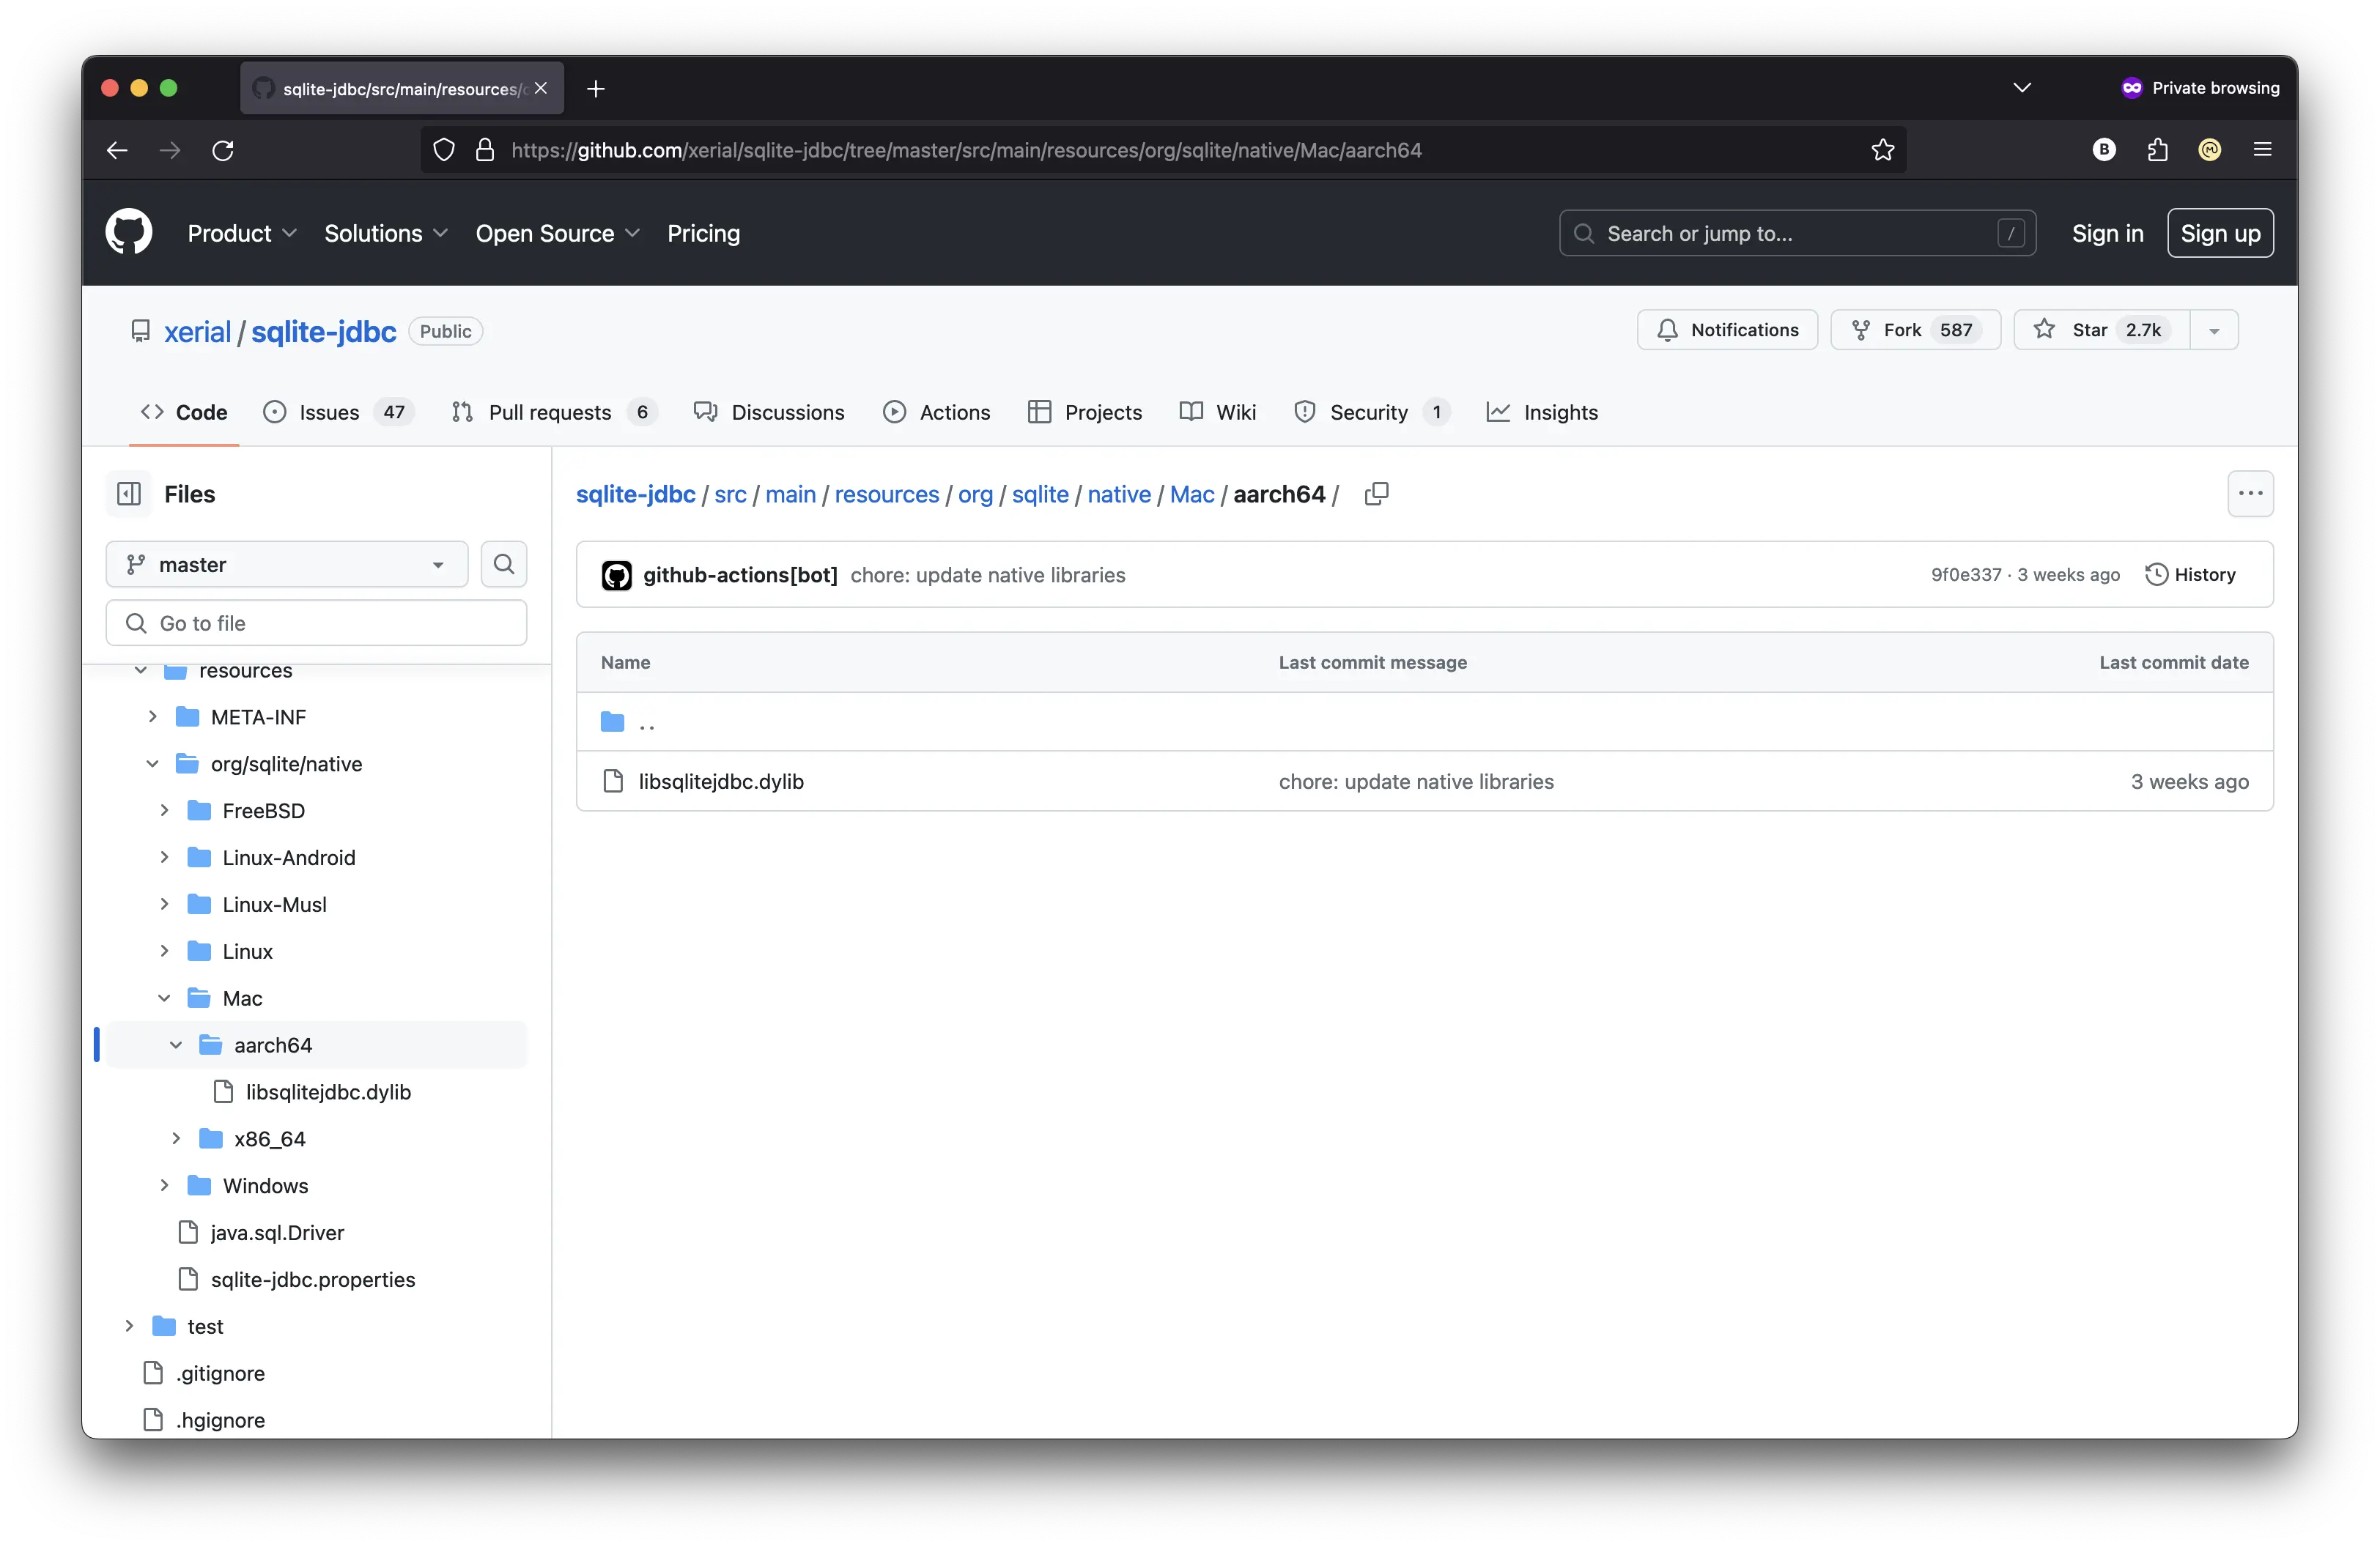
Task: Focus the Go to file input
Action: coord(316,623)
